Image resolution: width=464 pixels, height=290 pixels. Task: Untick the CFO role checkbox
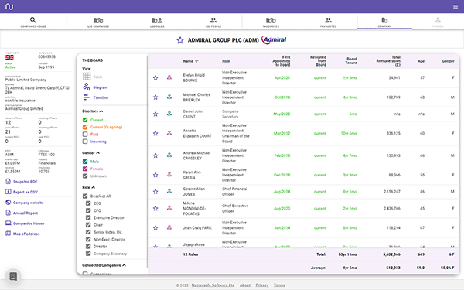[x=88, y=210]
